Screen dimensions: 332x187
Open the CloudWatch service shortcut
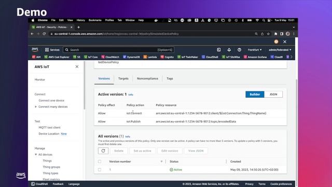(110, 57)
